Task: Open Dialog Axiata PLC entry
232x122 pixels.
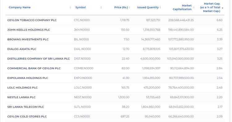Action: 22,49
